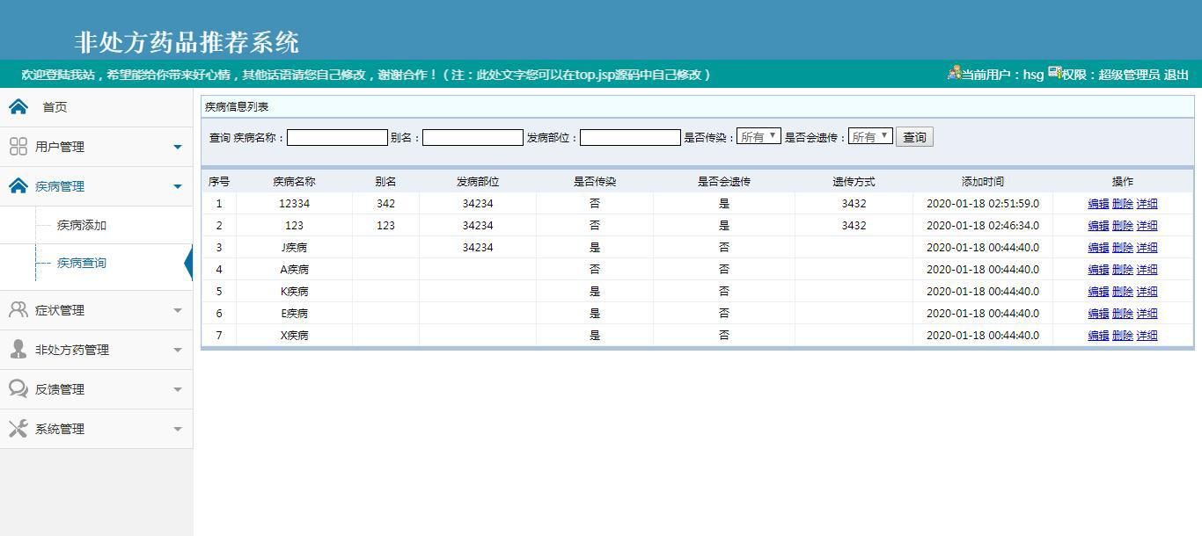Open the 症状管理 menu label

60,310
